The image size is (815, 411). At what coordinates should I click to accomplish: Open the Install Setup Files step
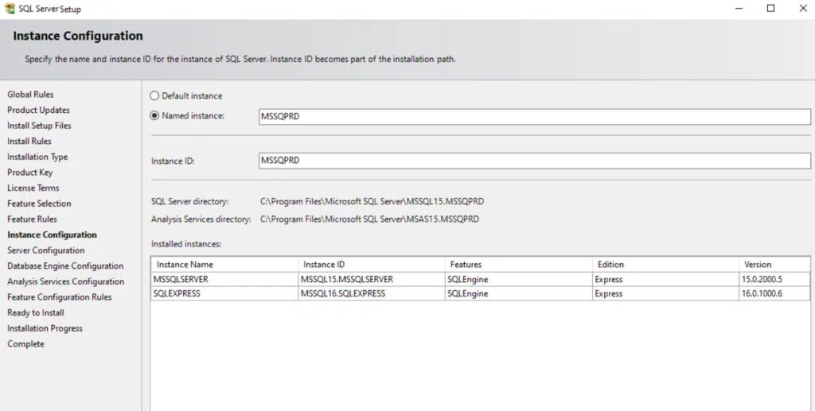click(39, 126)
